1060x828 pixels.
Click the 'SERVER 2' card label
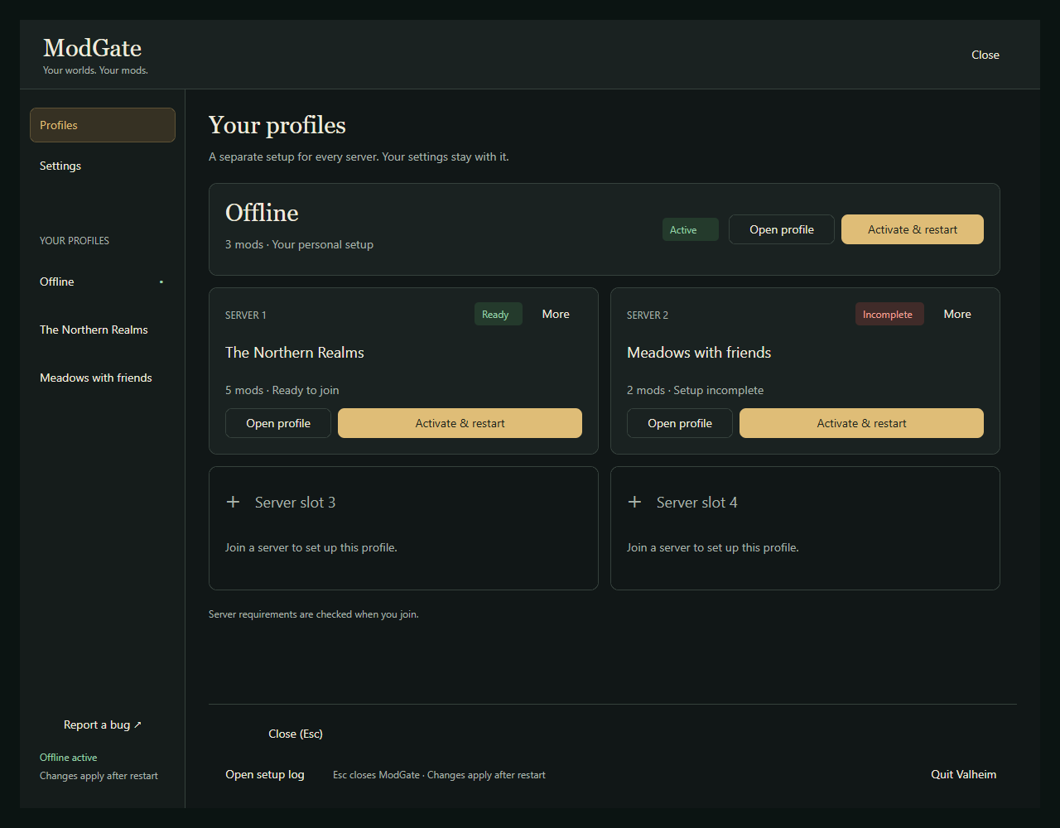[x=648, y=315]
